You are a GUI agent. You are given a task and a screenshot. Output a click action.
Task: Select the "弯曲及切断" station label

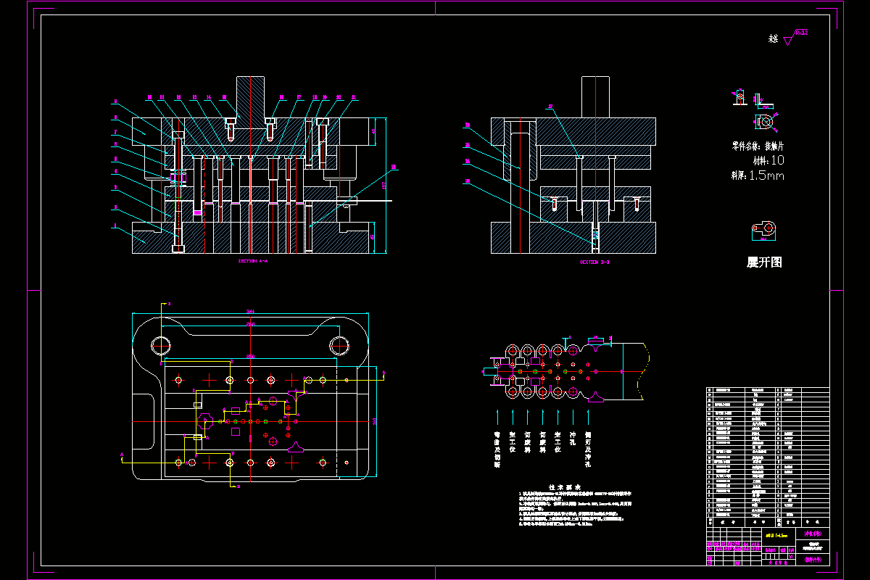(497, 450)
